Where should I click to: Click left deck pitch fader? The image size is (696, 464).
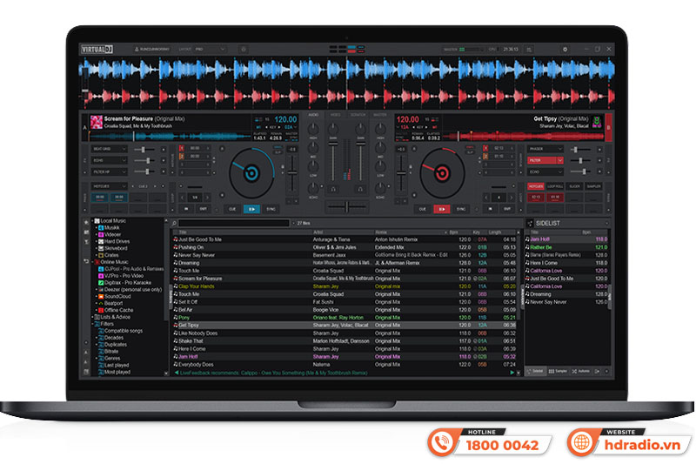tap(292, 173)
